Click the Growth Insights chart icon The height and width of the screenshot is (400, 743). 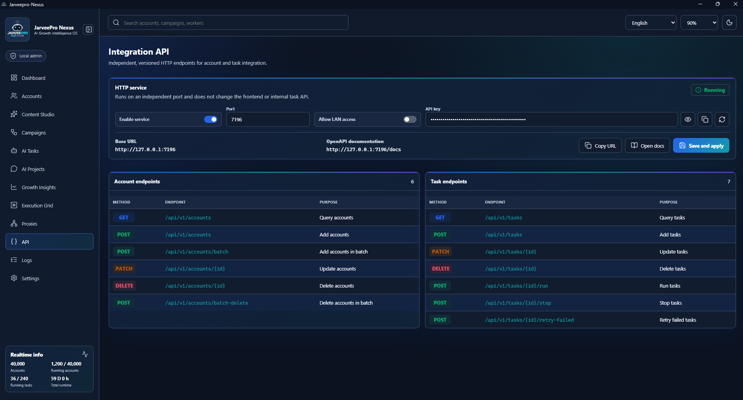[14, 187]
